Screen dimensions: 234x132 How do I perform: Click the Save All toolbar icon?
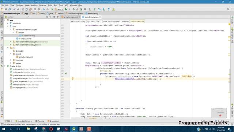click(x=6, y=9)
